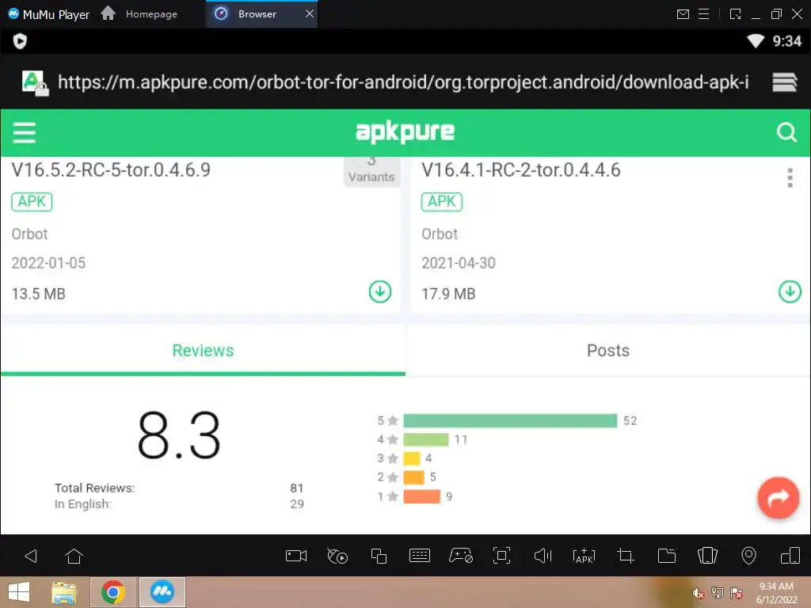This screenshot has width=811, height=608.
Task: Open the multi-instance tool
Action: coord(379,557)
